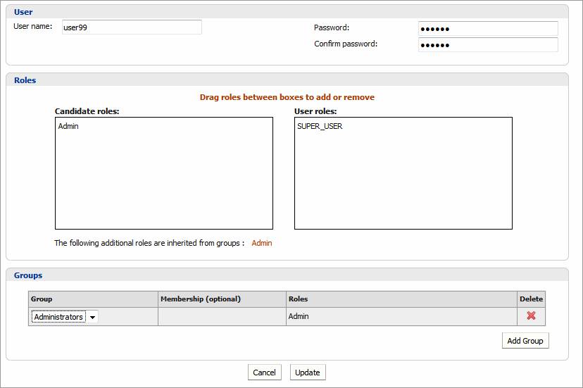This screenshot has height=388, width=583.
Task: Click into the Password field
Action: (x=487, y=29)
